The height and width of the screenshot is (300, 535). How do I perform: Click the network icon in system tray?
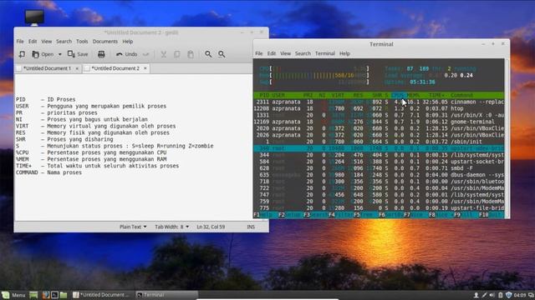484,295
